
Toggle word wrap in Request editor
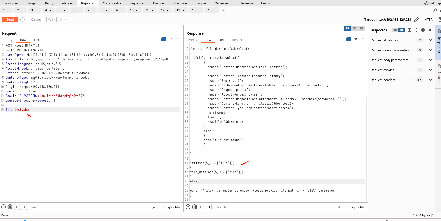[x=164, y=39]
